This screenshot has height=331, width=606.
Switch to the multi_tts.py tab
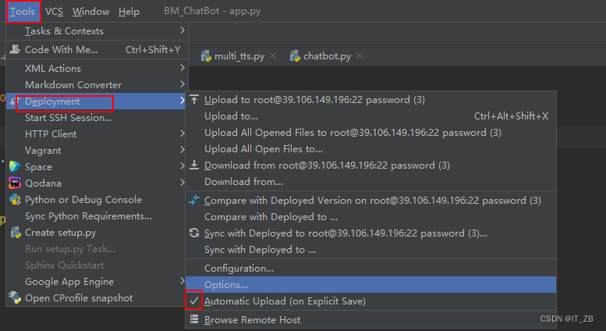click(x=239, y=56)
